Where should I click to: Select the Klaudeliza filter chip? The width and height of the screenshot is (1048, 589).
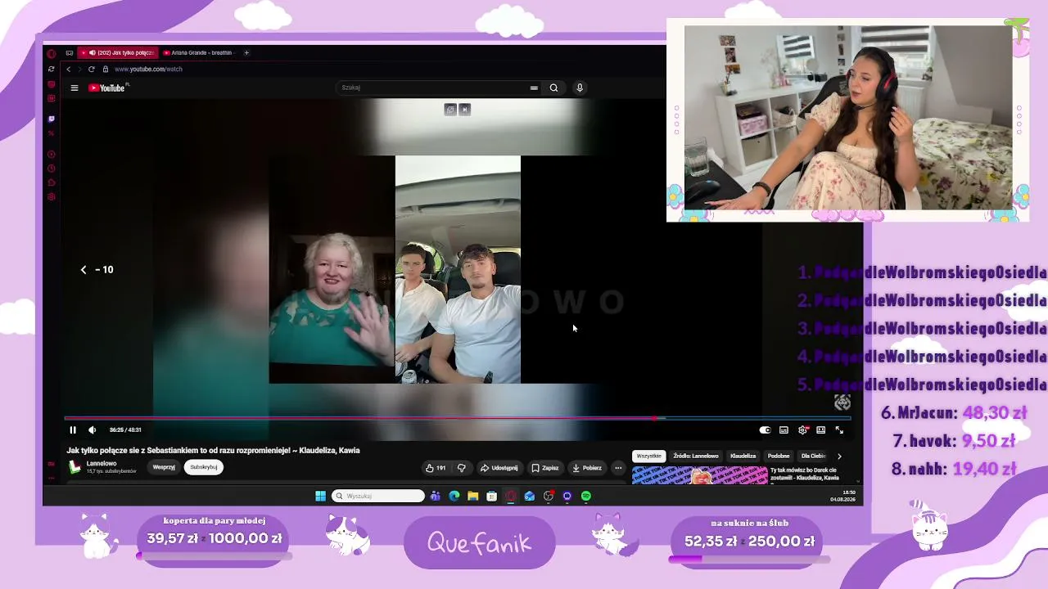pyautogui.click(x=743, y=456)
